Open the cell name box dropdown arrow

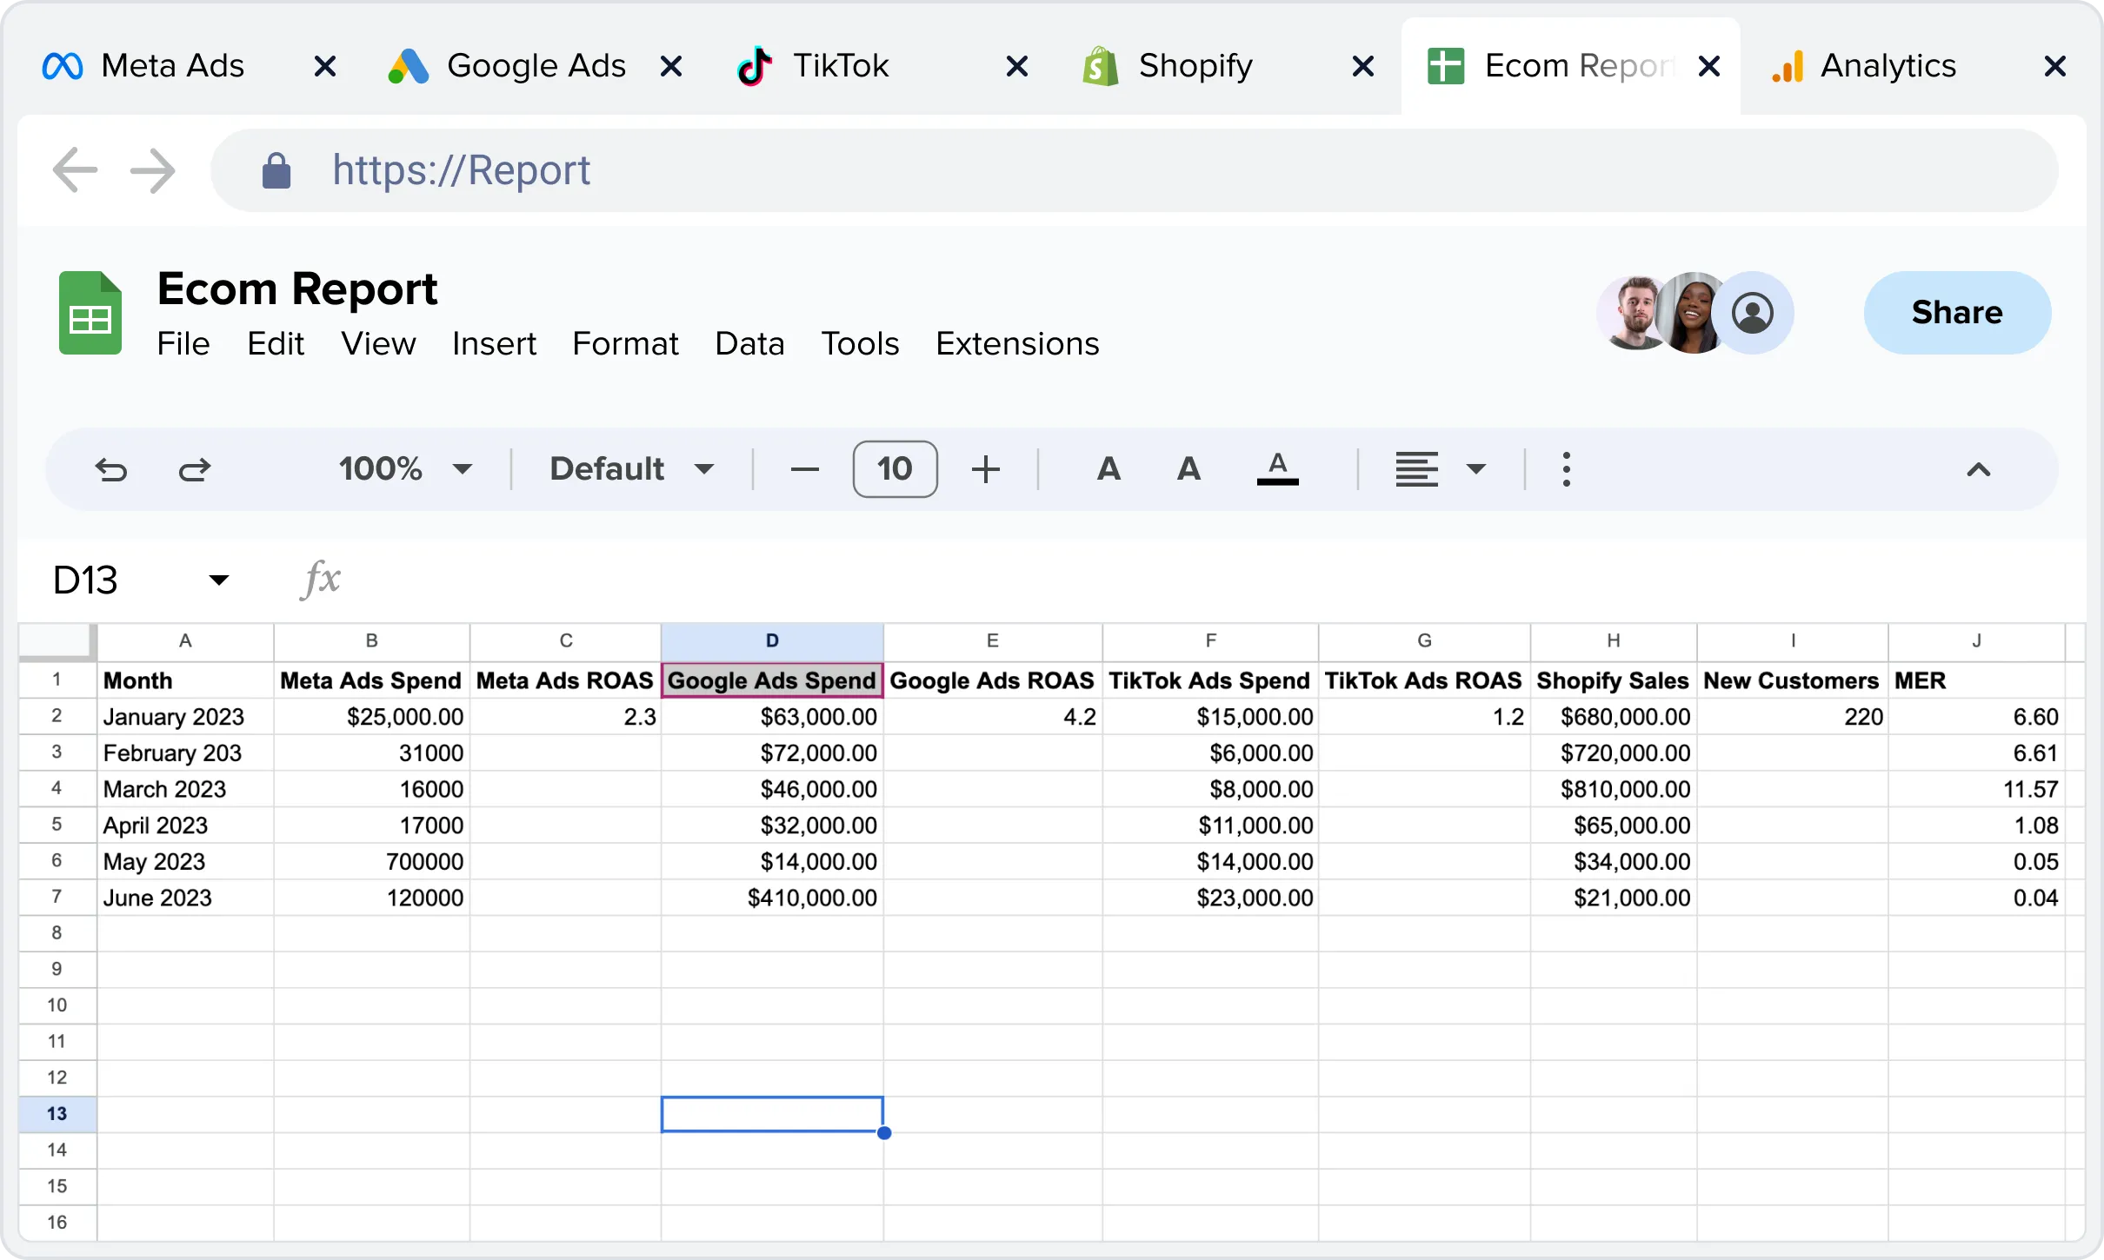(x=219, y=580)
